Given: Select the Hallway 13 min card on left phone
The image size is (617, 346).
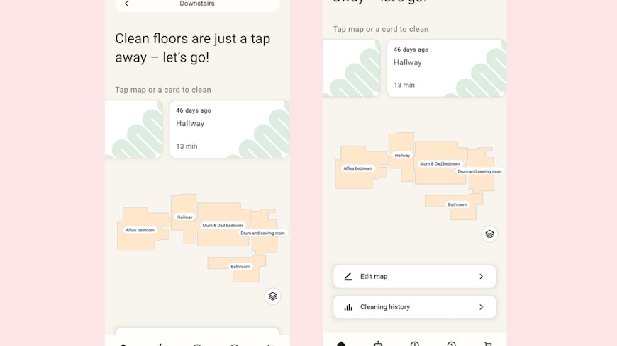Looking at the screenshot, I should pos(229,129).
